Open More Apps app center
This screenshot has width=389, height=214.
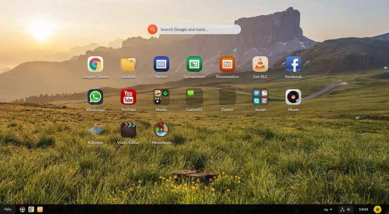(x=161, y=130)
